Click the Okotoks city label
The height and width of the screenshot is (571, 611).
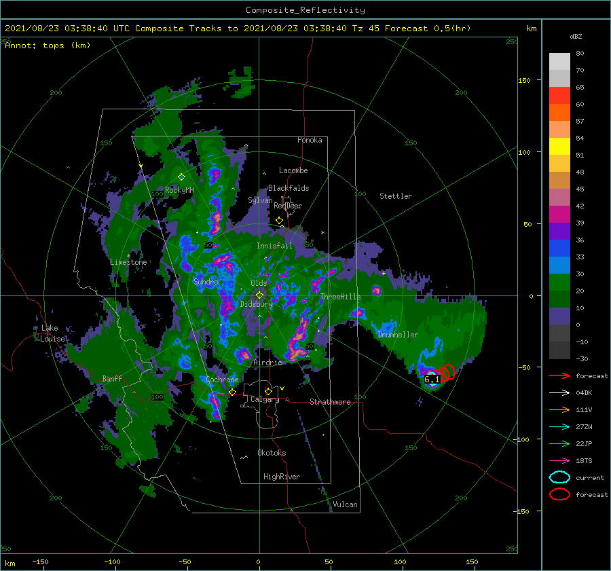click(272, 453)
